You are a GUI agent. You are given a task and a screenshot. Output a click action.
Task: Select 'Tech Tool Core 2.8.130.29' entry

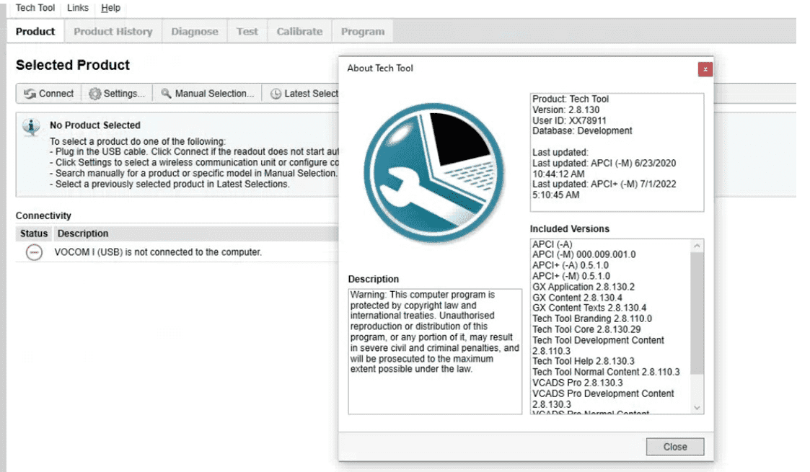(x=586, y=329)
